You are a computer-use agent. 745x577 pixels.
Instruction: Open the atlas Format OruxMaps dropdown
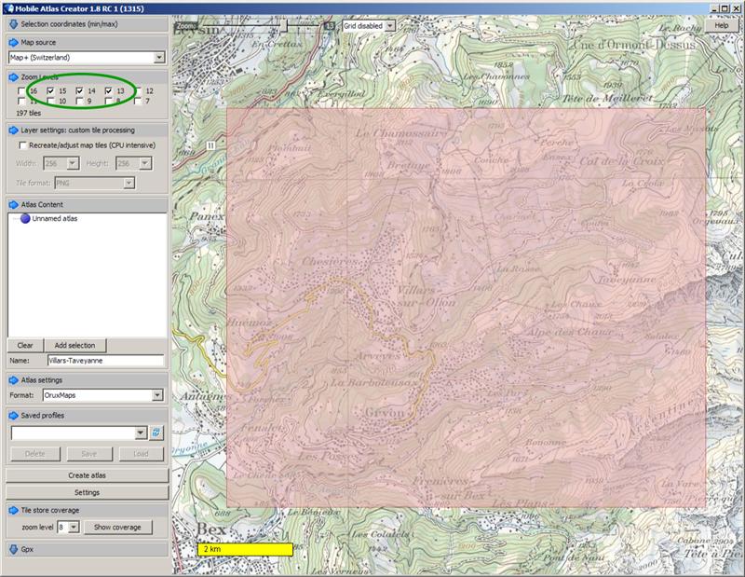point(159,395)
